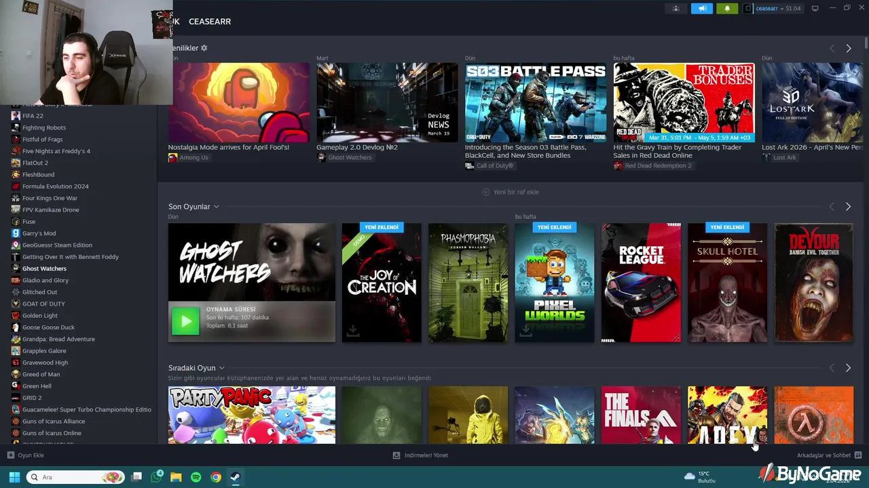Go to previous news items with left arrow
This screenshot has height=488, width=869.
(x=832, y=48)
